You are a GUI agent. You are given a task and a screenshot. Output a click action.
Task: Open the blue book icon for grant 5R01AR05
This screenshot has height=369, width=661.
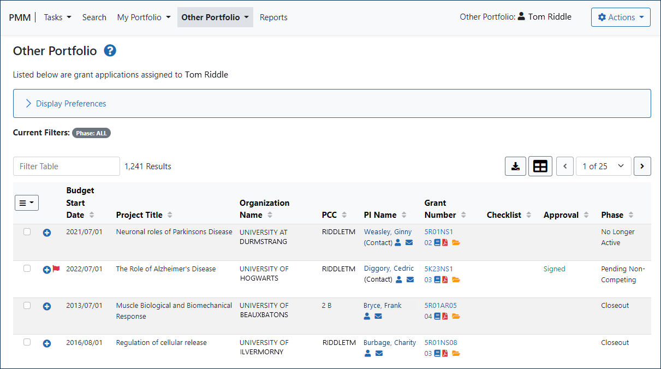click(437, 317)
